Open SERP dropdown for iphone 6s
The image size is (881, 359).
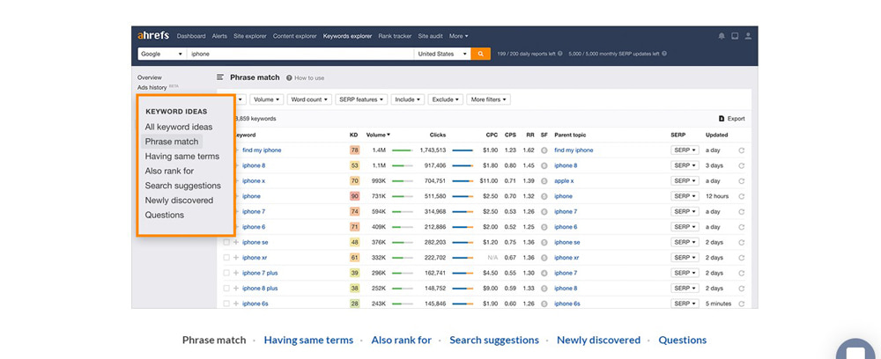[685, 304]
